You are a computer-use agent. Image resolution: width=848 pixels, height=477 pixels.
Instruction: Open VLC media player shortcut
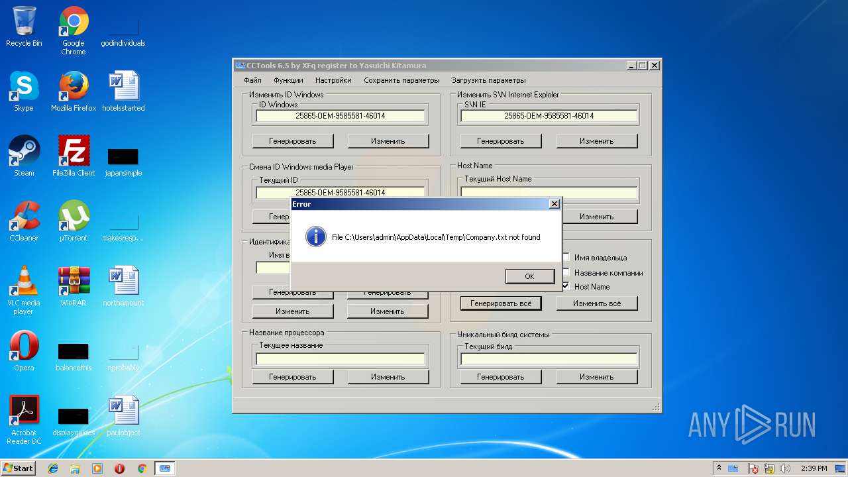coord(24,290)
